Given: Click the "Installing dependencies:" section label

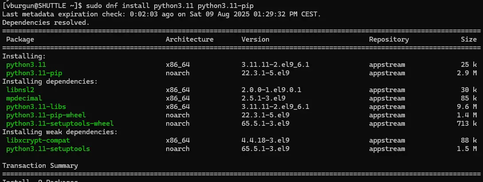Looking at the screenshot, I should click(x=50, y=81).
